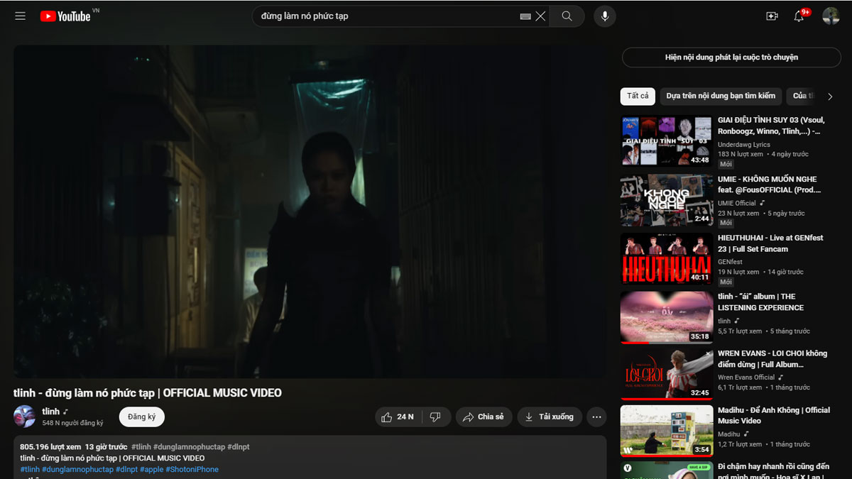Viewport: 852px width, 479px height.
Task: Visit GENfest channel name
Action: click(x=729, y=263)
